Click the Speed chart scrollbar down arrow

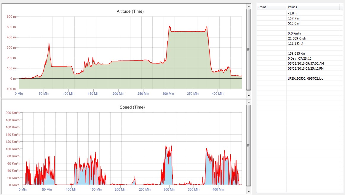pyautogui.click(x=249, y=192)
